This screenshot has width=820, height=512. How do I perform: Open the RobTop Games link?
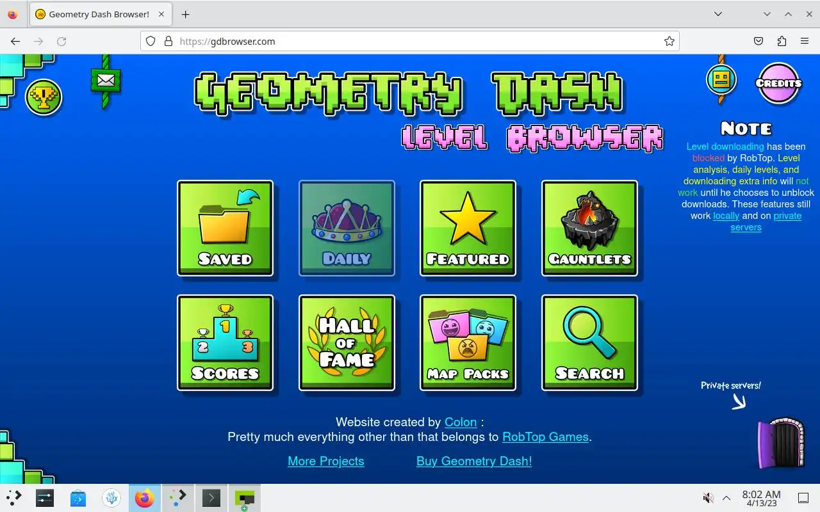click(x=545, y=437)
